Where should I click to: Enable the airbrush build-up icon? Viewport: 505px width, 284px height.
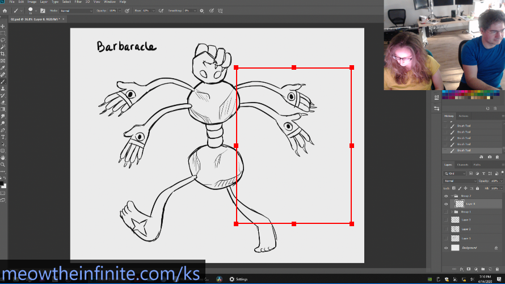coord(161,11)
